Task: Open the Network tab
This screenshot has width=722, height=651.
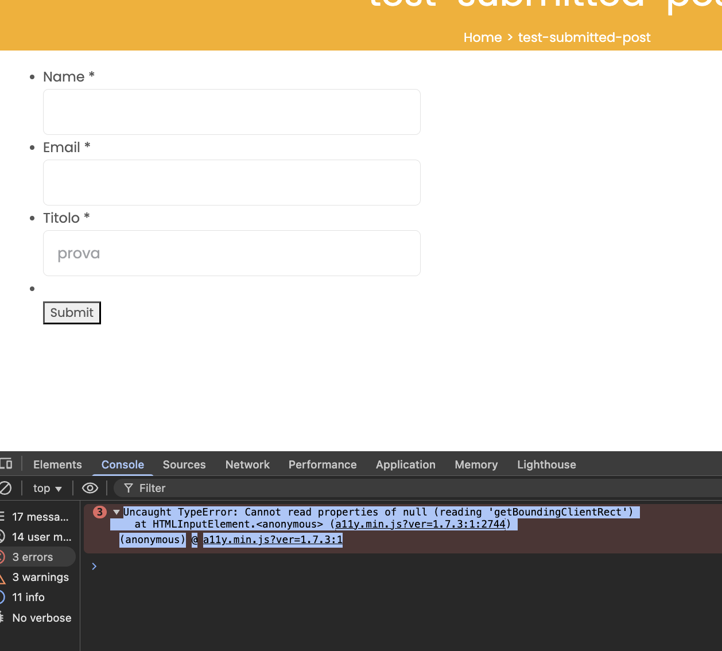Action: (247, 464)
